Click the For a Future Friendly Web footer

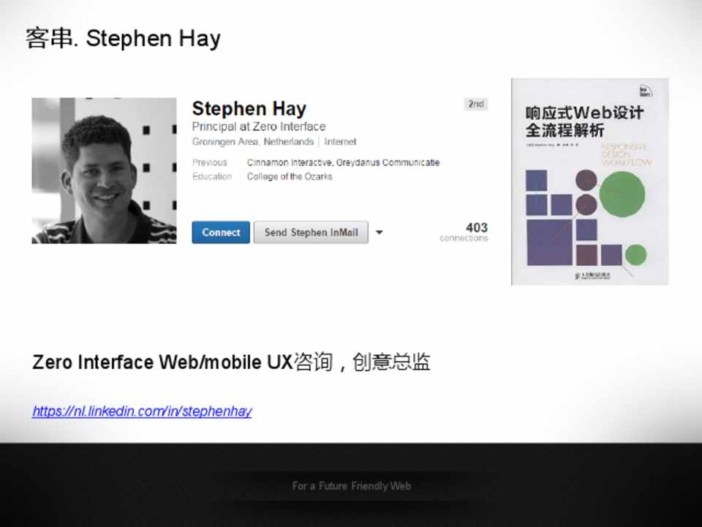pyautogui.click(x=351, y=486)
